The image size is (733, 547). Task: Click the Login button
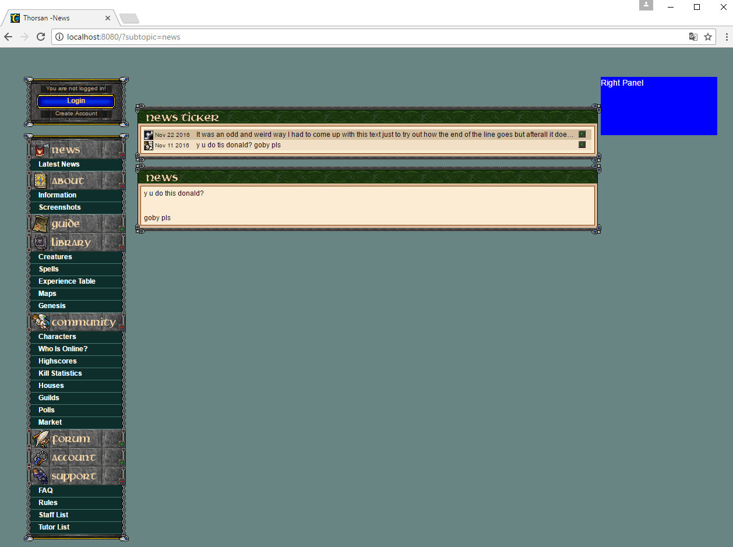(x=76, y=101)
